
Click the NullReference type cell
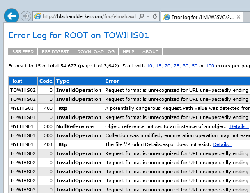pyautogui.click(x=79, y=126)
